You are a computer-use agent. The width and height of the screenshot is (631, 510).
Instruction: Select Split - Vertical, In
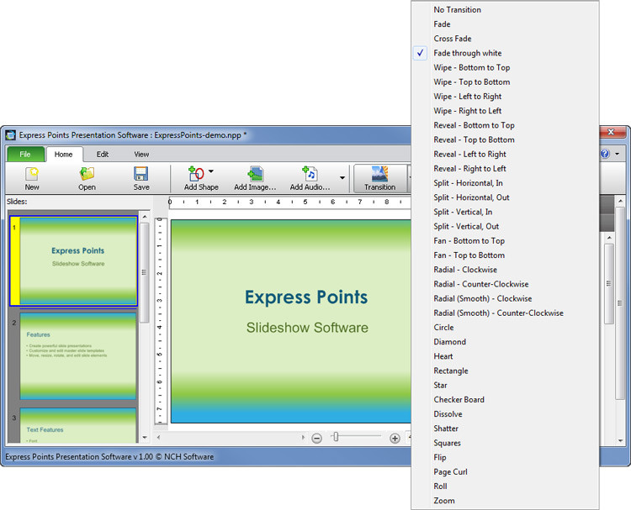505,213
